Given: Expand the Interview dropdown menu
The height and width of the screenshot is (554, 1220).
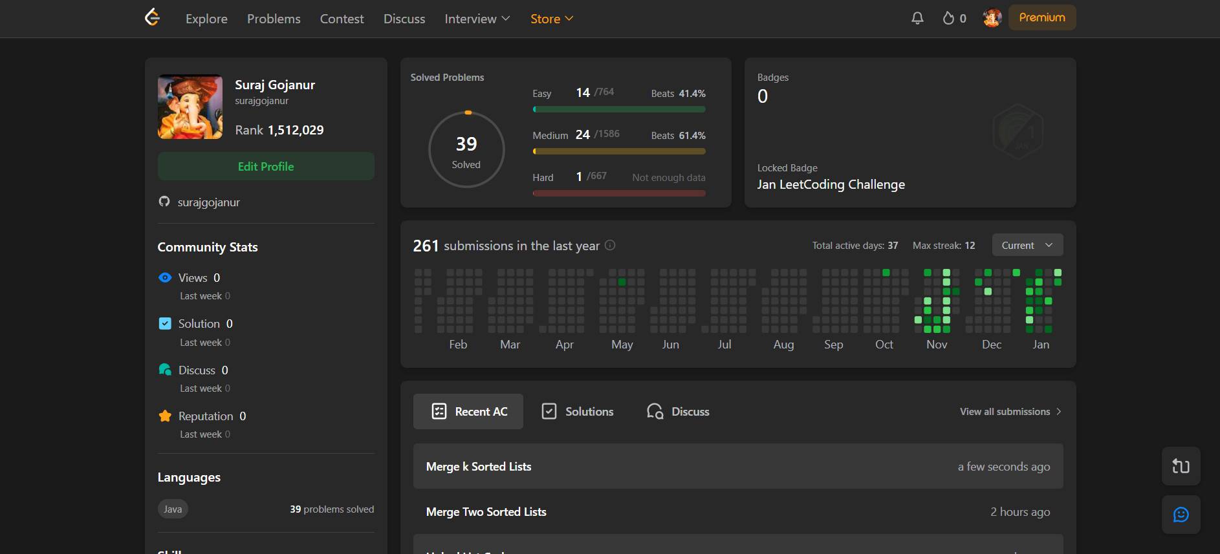Looking at the screenshot, I should coord(477,19).
